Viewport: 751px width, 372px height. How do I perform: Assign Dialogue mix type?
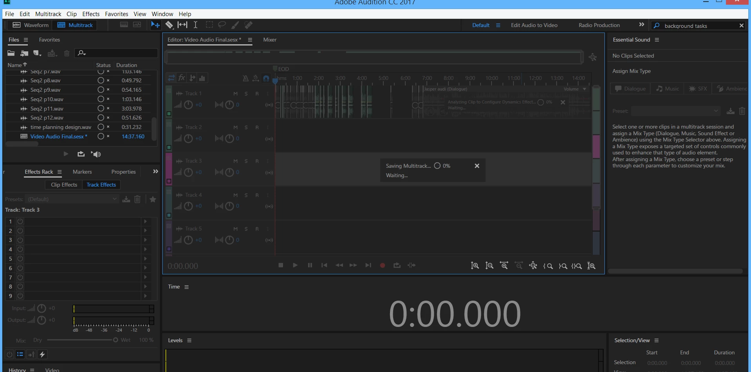click(630, 89)
